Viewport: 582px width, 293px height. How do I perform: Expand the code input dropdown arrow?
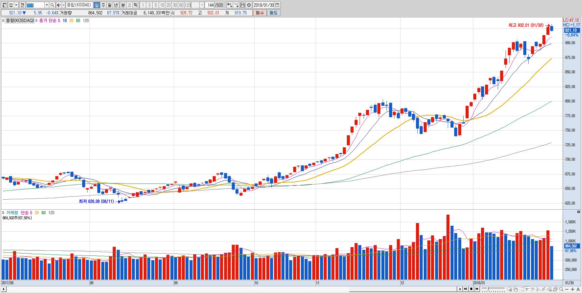[x=47, y=5]
